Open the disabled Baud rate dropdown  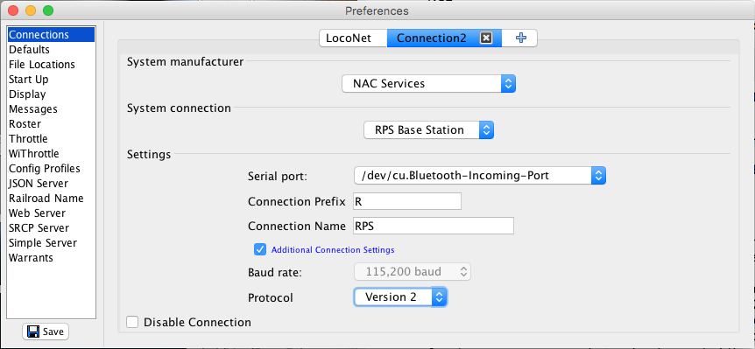[x=413, y=272]
